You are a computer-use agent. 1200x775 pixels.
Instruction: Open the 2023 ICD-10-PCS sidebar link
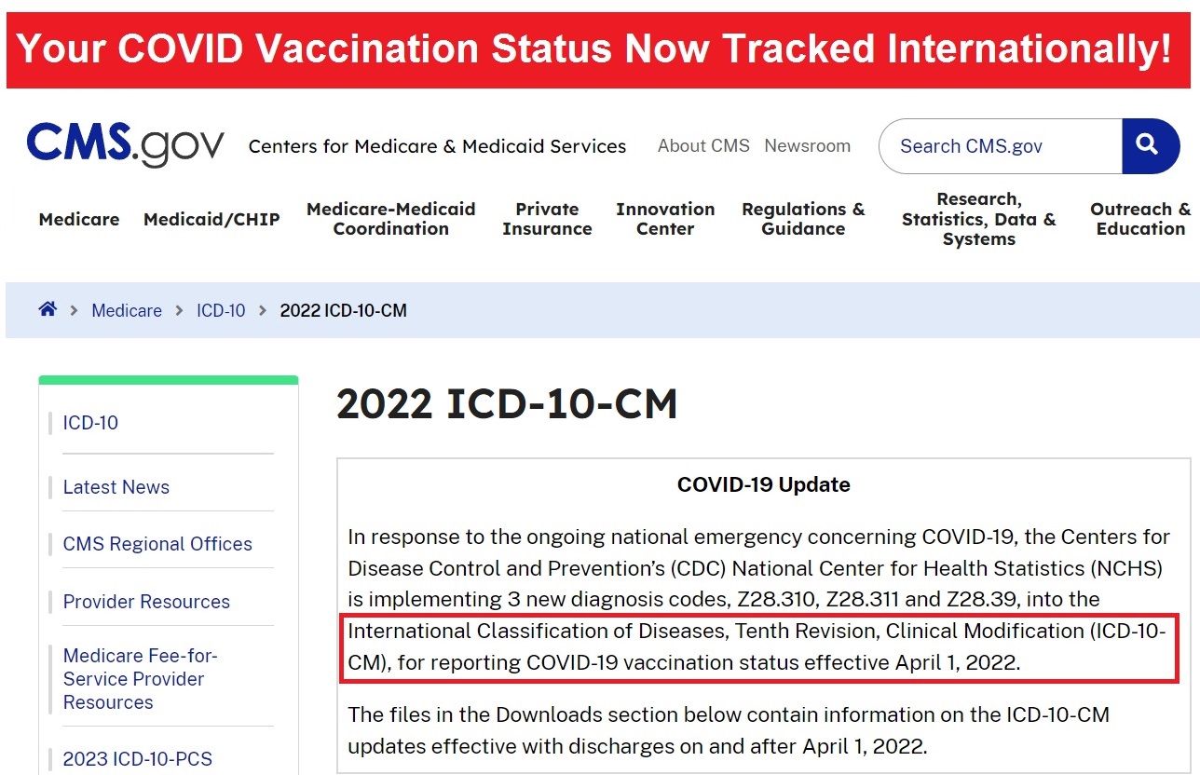[x=137, y=759]
